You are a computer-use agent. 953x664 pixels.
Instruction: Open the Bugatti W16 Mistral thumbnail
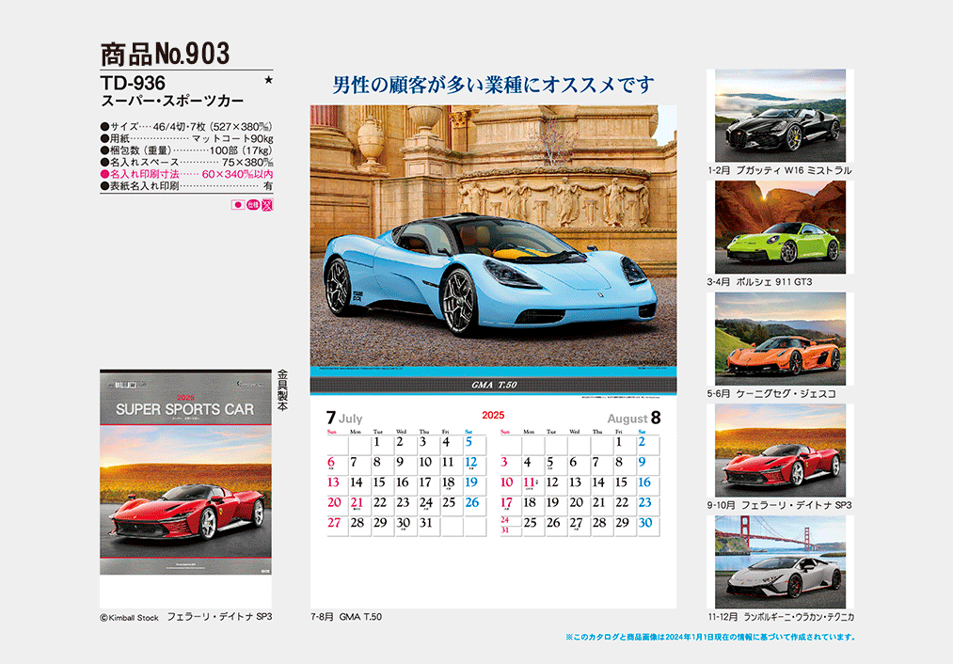[779, 116]
